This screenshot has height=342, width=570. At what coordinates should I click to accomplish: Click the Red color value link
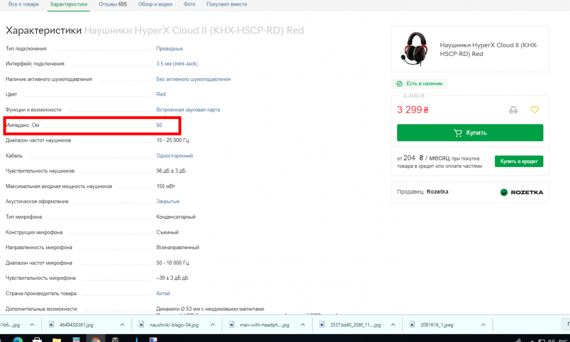click(161, 94)
